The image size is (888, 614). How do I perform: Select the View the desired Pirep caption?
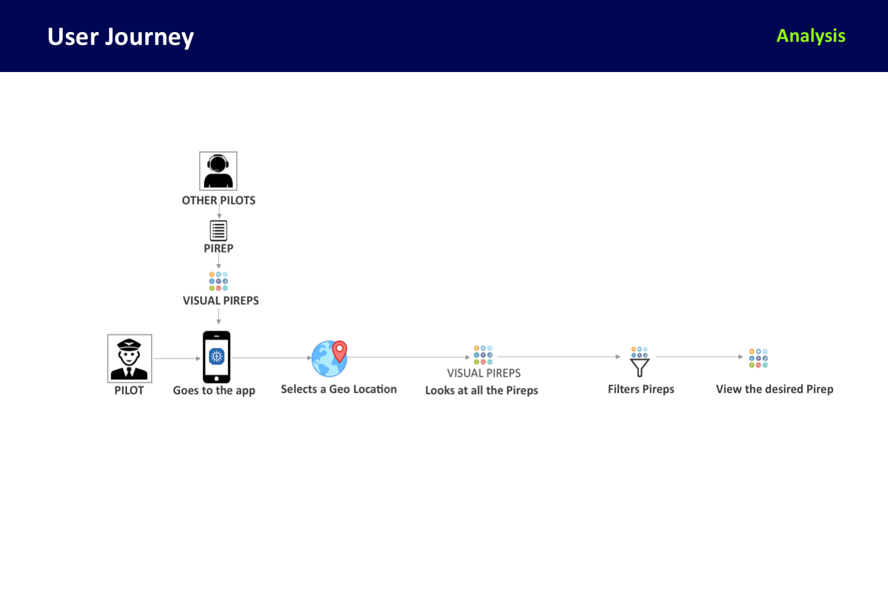click(775, 389)
